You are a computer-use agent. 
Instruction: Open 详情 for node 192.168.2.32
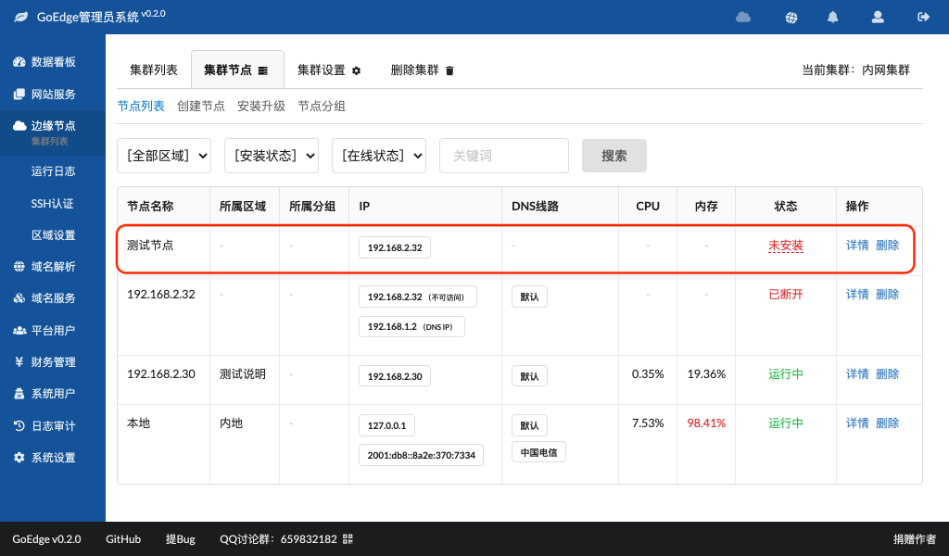tap(857, 294)
